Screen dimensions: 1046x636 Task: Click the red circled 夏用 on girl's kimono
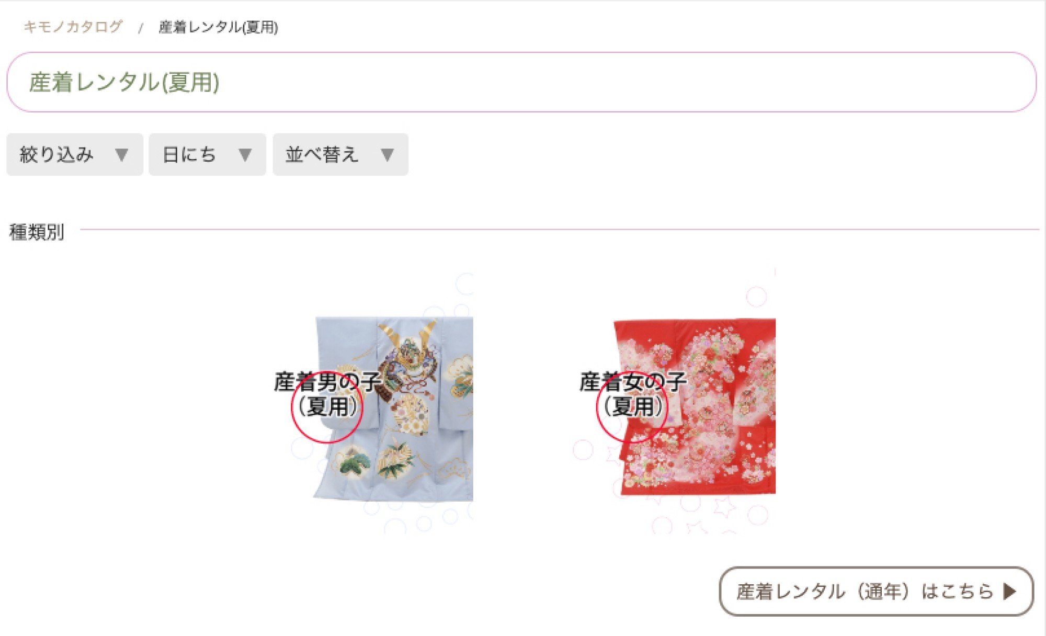(x=632, y=406)
